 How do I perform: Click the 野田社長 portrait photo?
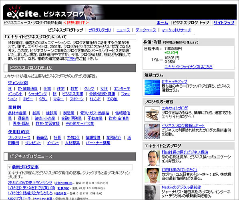(x=152, y=158)
